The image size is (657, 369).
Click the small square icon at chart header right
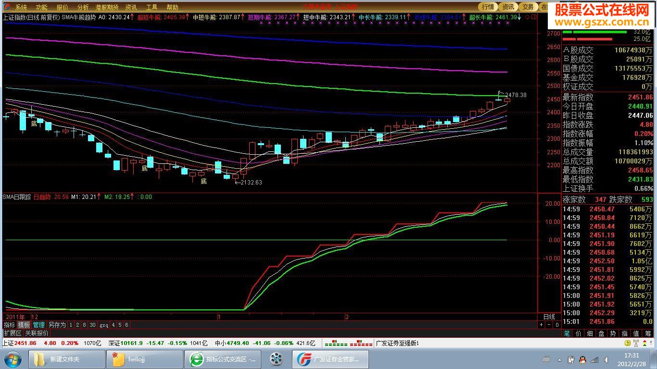tap(533, 17)
